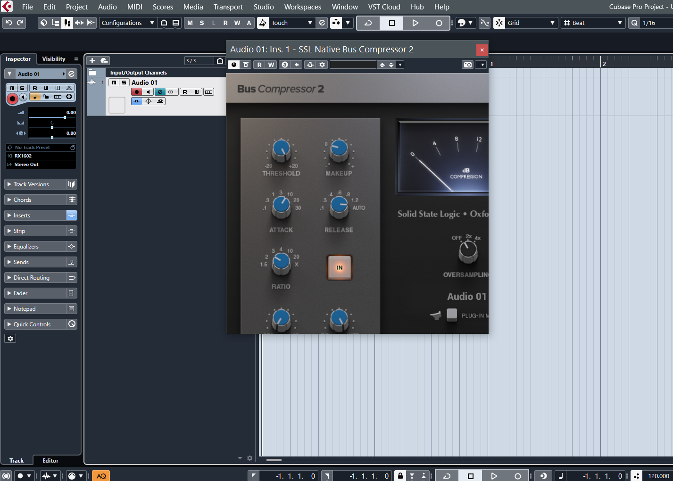Toggle Read automation in plug-in window
This screenshot has width=673, height=481.
point(259,65)
